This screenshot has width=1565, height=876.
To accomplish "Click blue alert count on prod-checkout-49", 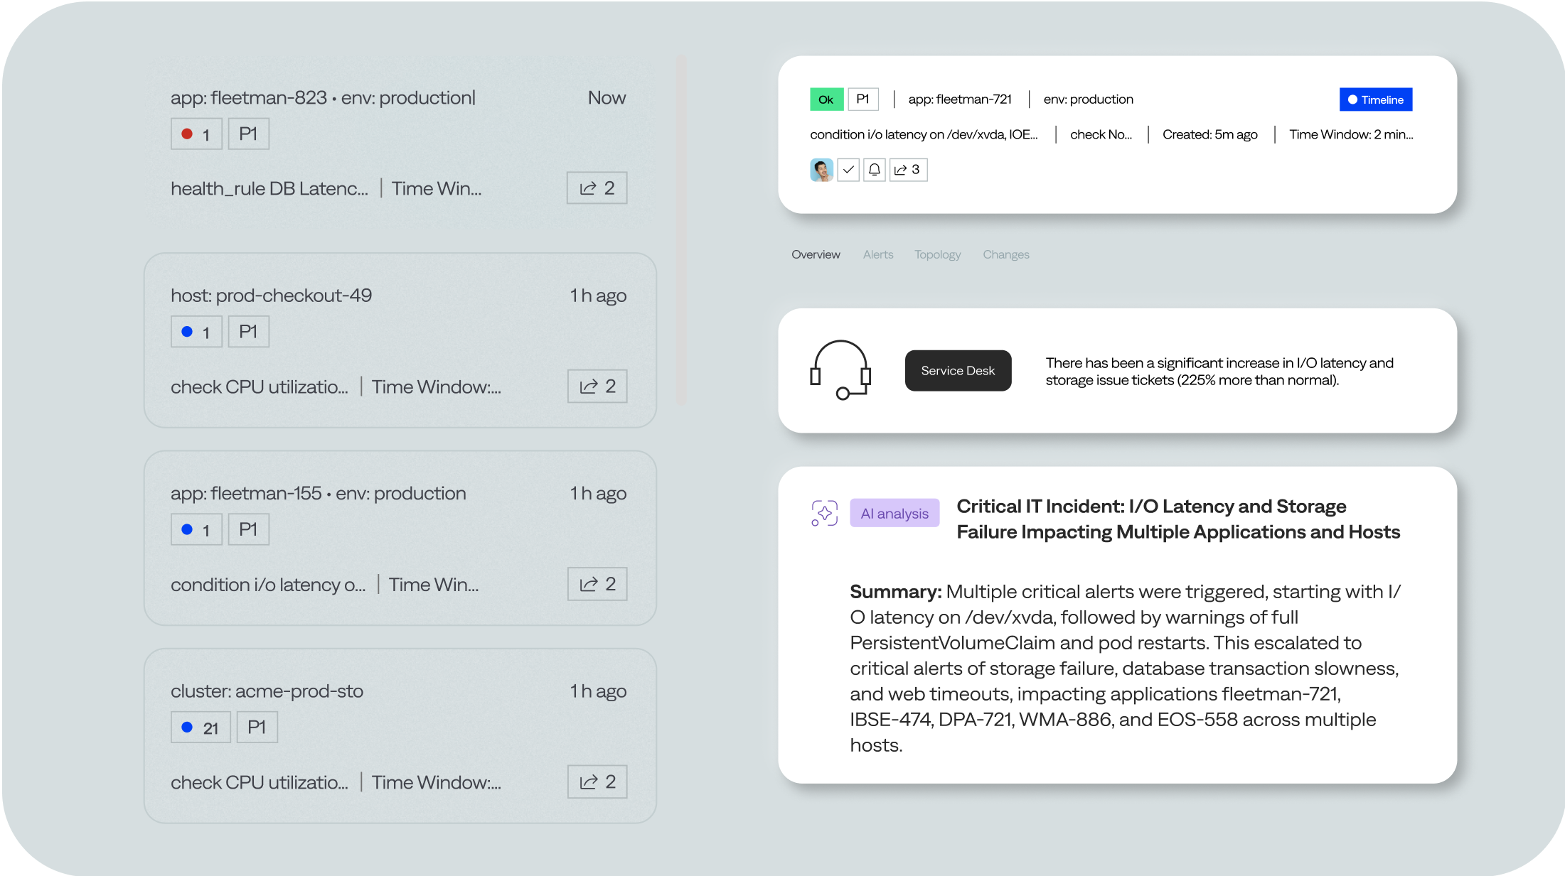I will [x=196, y=332].
